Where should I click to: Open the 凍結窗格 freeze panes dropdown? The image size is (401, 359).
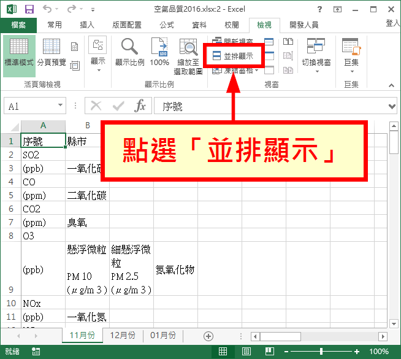click(x=235, y=70)
